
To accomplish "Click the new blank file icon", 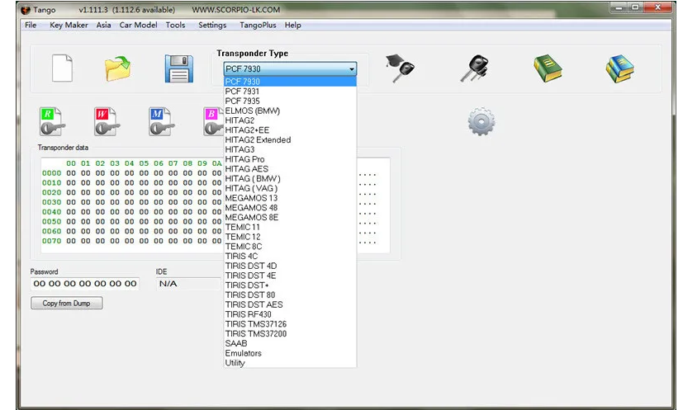I will 63,68.
